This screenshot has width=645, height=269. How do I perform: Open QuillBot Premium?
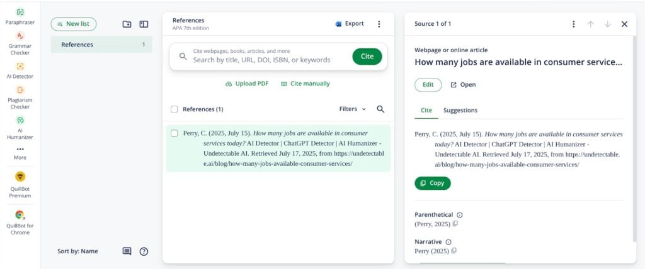point(20,184)
